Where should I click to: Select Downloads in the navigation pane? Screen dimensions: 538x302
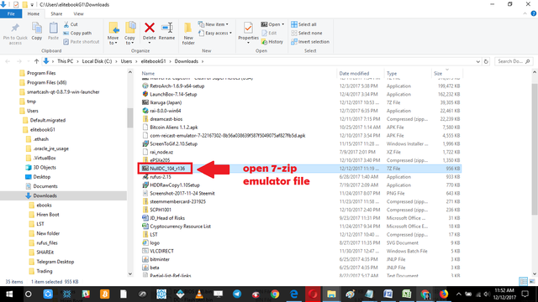point(45,195)
